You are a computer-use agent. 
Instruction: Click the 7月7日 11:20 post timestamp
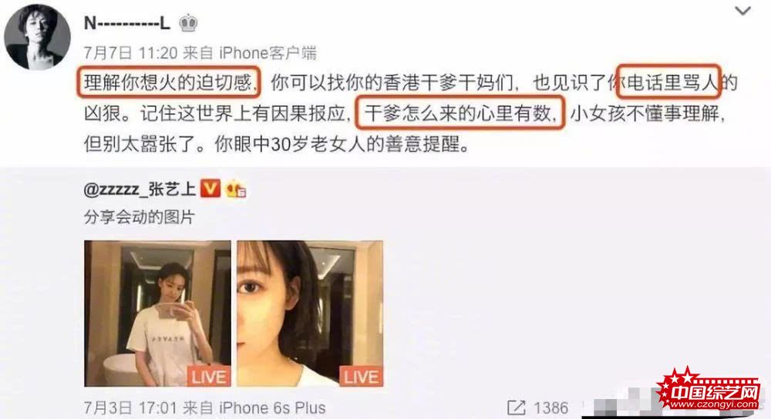click(130, 52)
